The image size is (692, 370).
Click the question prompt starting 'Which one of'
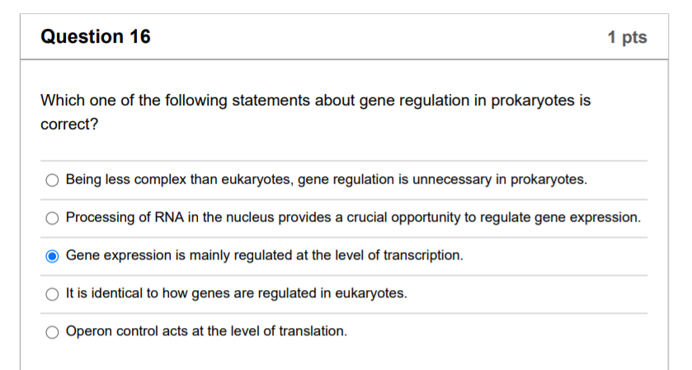316,112
